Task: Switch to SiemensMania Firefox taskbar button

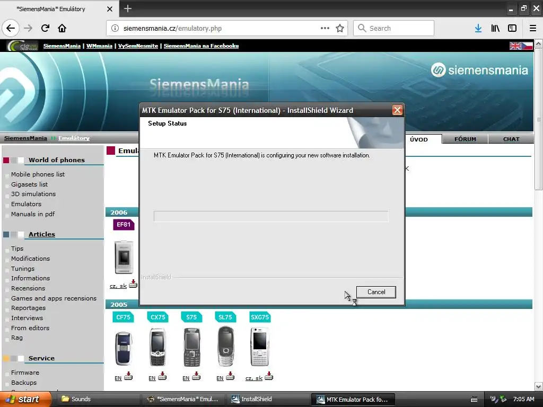Action: click(x=183, y=399)
